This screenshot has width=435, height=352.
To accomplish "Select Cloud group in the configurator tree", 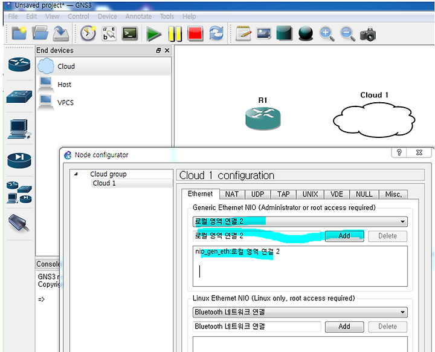I will 108,174.
